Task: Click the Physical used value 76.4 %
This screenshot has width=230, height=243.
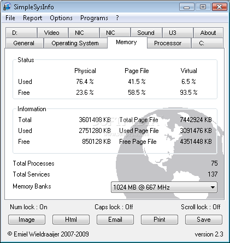Action: (85, 82)
